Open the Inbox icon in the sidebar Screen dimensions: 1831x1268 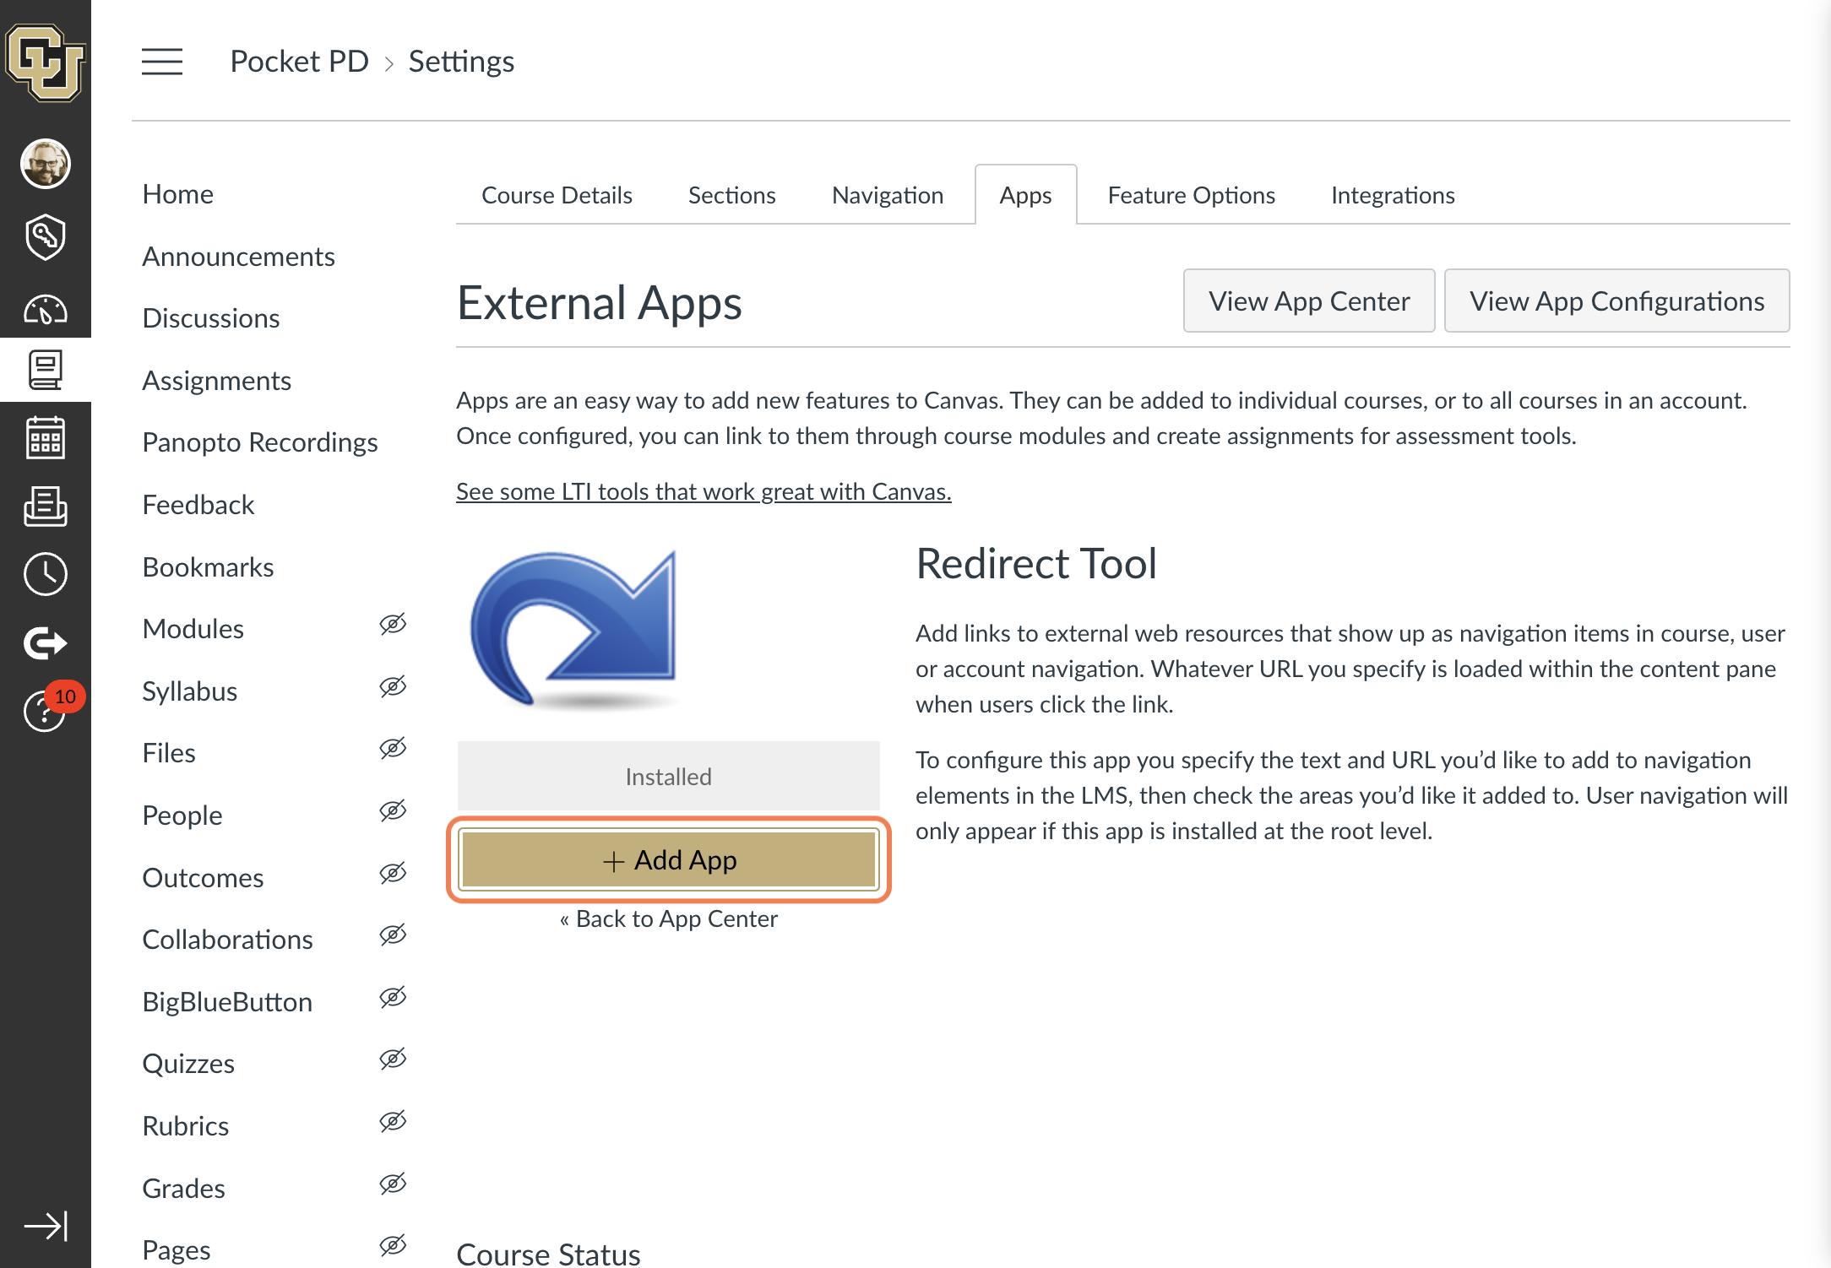45,506
